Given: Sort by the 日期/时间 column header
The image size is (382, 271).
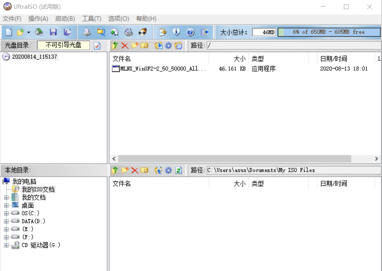Looking at the screenshot, I should 334,59.
